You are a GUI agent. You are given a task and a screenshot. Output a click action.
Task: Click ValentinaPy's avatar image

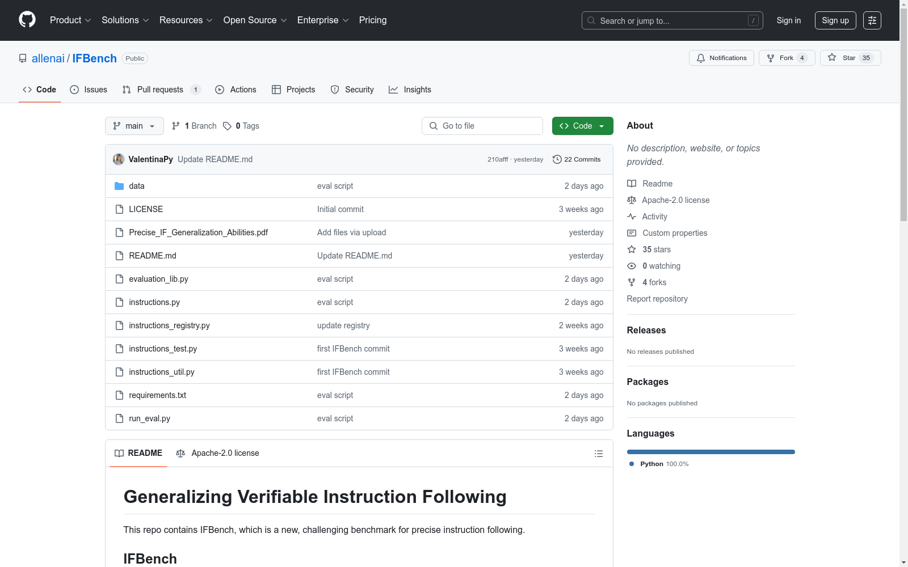[x=119, y=159]
